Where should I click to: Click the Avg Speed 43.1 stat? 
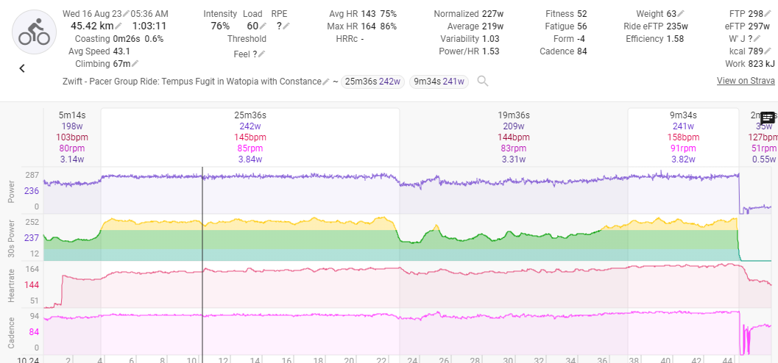pyautogui.click(x=99, y=51)
